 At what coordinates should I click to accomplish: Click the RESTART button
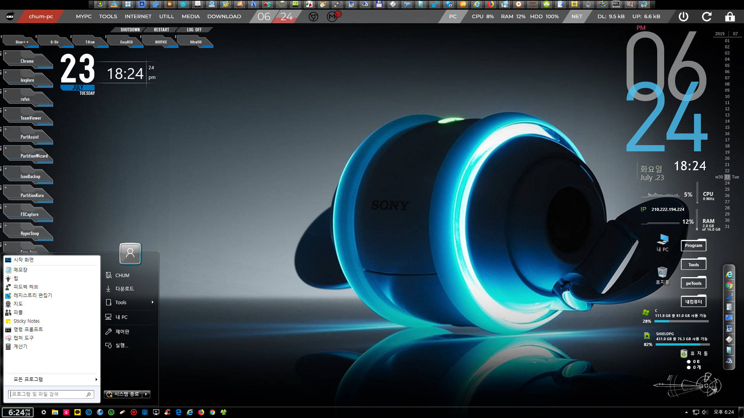tap(161, 30)
